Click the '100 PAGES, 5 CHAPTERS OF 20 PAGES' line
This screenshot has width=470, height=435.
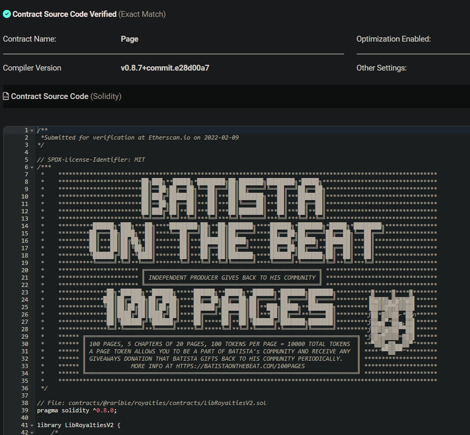point(220,344)
